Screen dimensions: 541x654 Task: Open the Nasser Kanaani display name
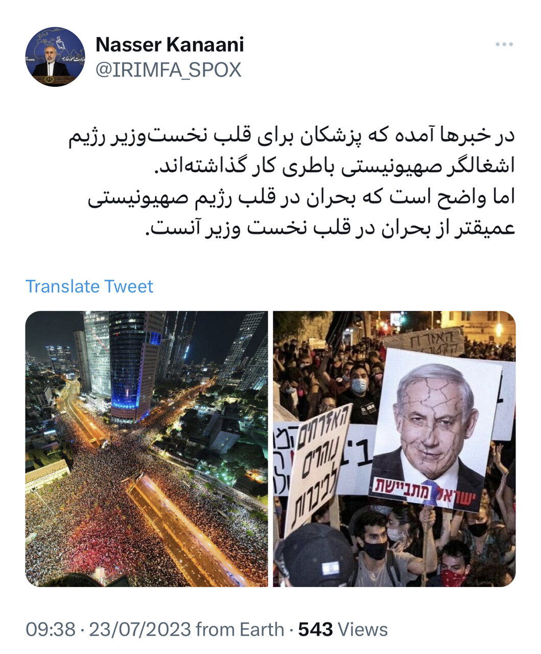pyautogui.click(x=170, y=45)
